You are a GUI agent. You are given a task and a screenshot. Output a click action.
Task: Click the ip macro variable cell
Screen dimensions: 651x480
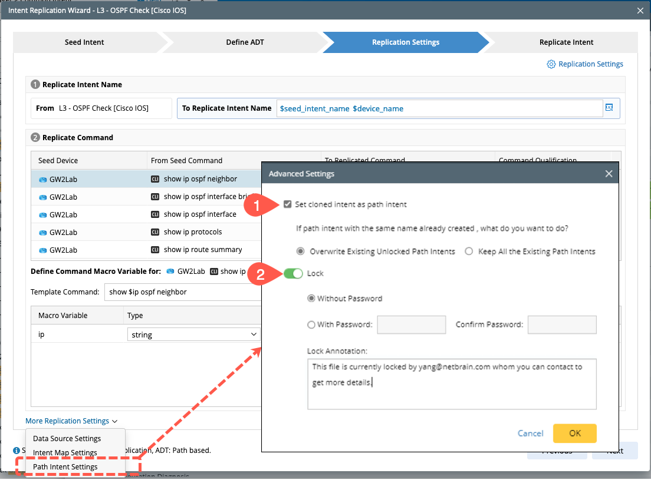pyautogui.click(x=77, y=335)
